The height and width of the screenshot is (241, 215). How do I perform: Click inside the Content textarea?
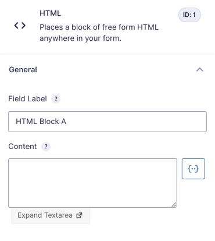pyautogui.click(x=92, y=183)
